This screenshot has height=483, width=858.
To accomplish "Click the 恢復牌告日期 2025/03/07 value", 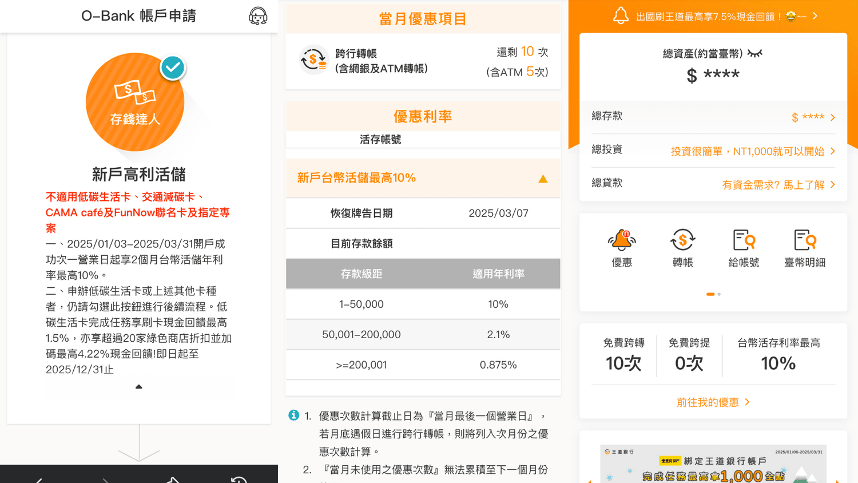I will (498, 213).
